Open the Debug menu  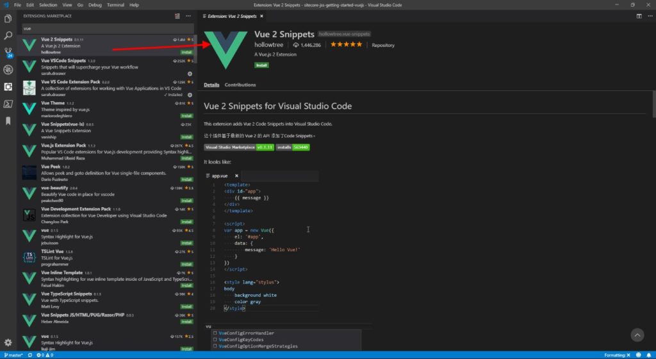coord(95,5)
